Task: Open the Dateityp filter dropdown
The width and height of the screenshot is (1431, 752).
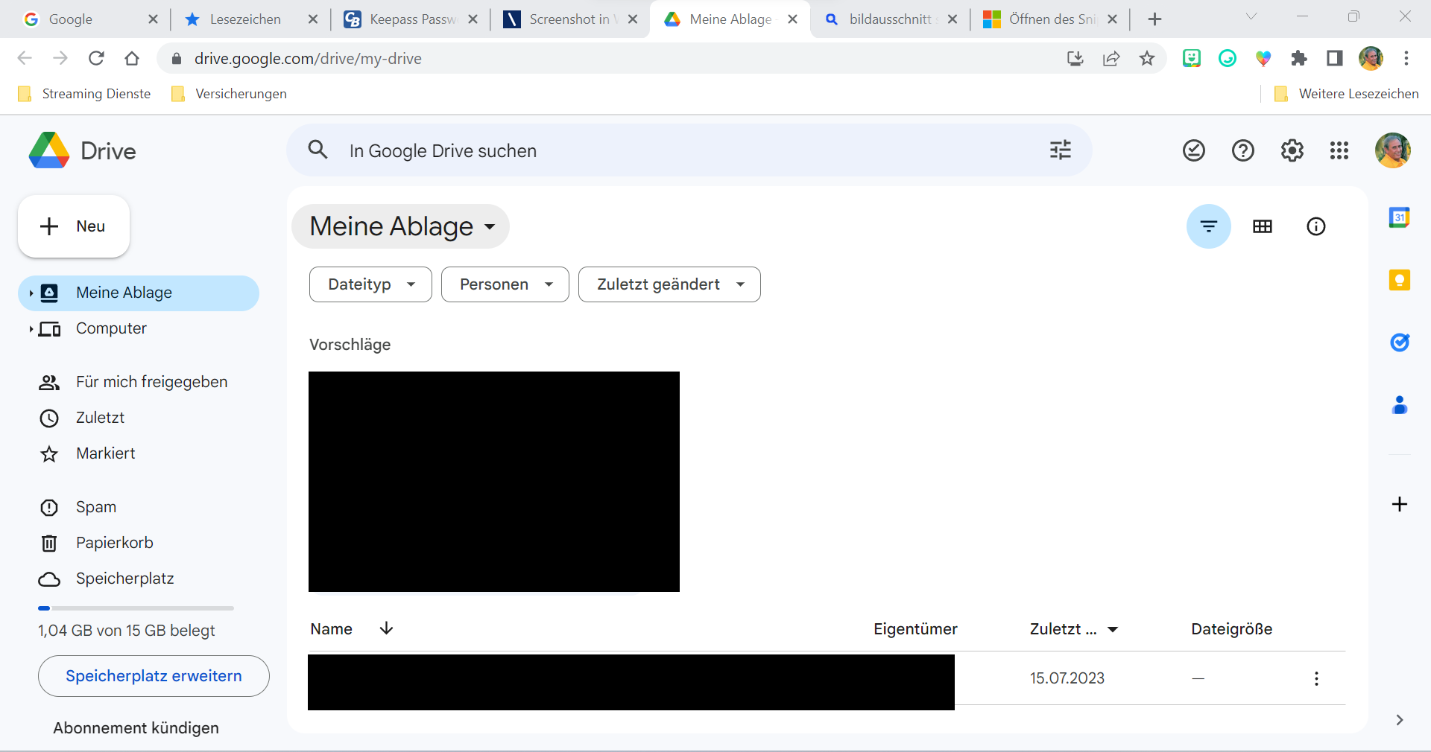Action: (x=370, y=284)
